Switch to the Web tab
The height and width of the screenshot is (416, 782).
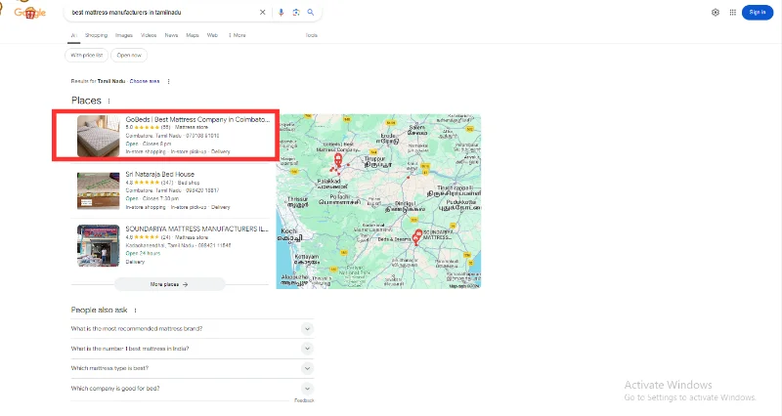point(212,35)
